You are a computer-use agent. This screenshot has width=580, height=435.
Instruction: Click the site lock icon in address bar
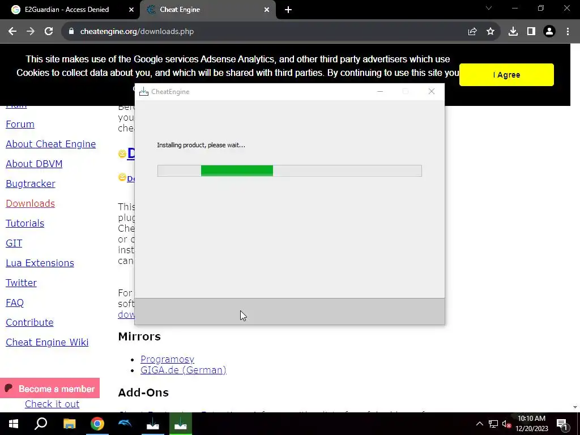pos(71,32)
